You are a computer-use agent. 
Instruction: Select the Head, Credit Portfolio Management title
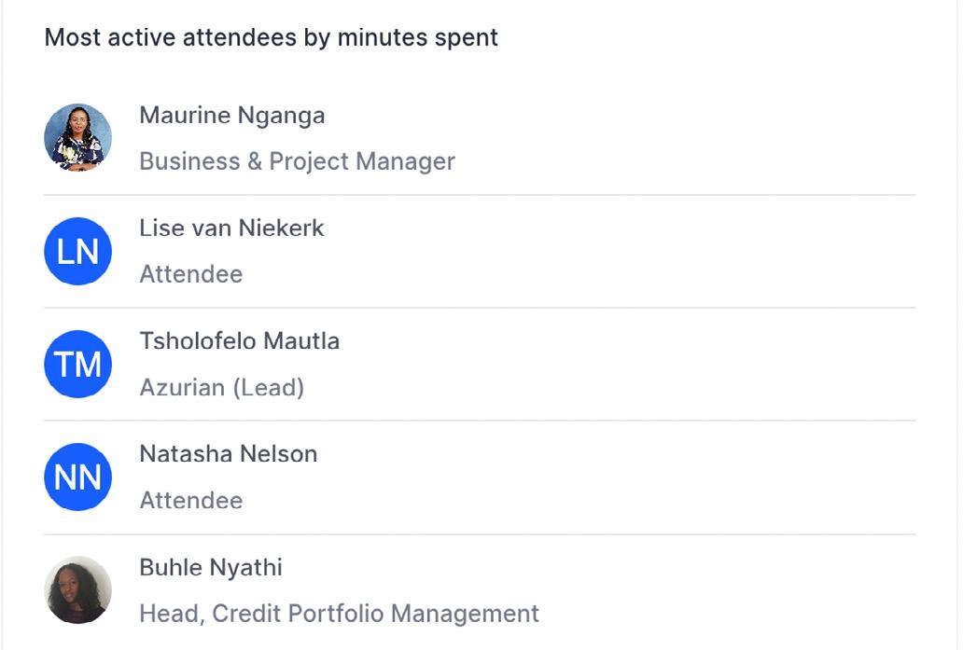[x=339, y=614]
